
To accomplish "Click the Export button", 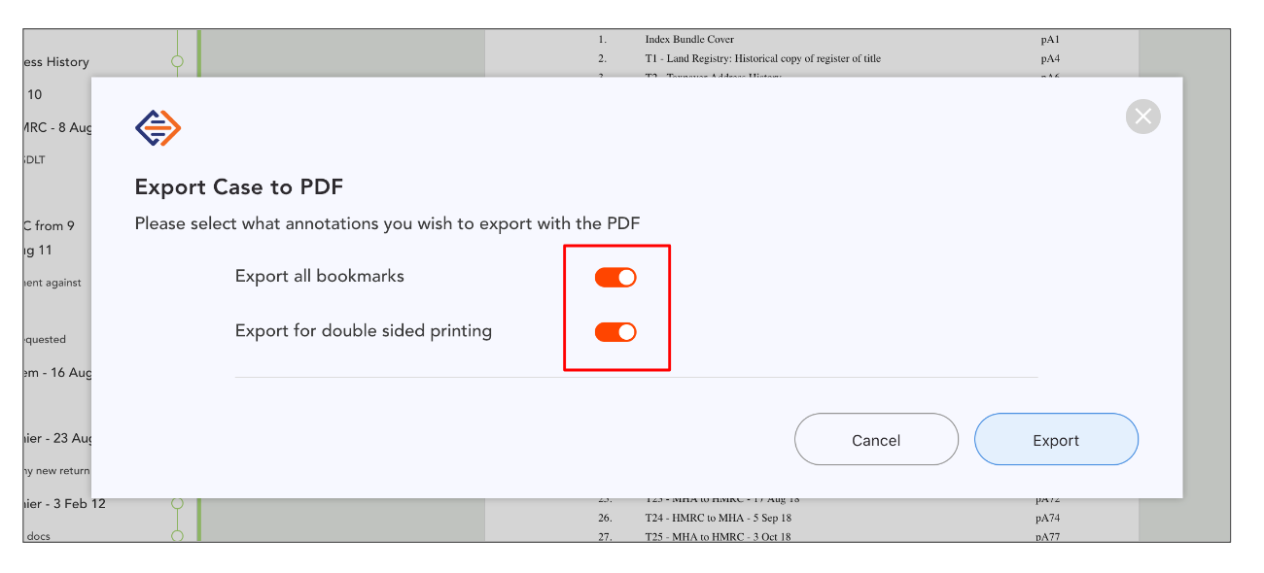I will [x=1056, y=440].
